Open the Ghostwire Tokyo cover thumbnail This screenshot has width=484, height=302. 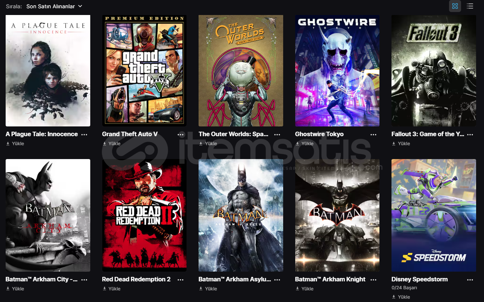[x=337, y=71]
